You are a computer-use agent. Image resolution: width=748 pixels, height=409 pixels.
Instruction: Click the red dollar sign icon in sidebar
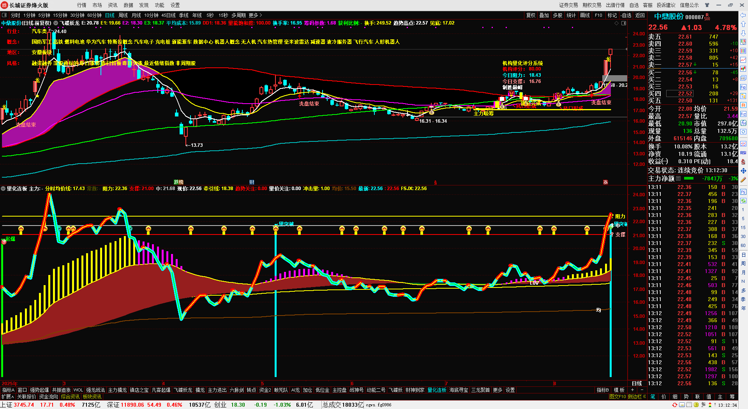[x=743, y=162]
